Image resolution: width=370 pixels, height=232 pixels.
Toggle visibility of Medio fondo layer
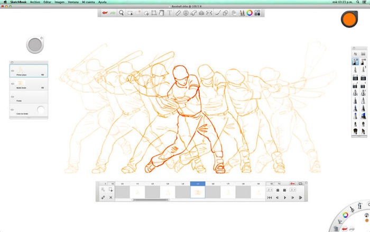12,83
